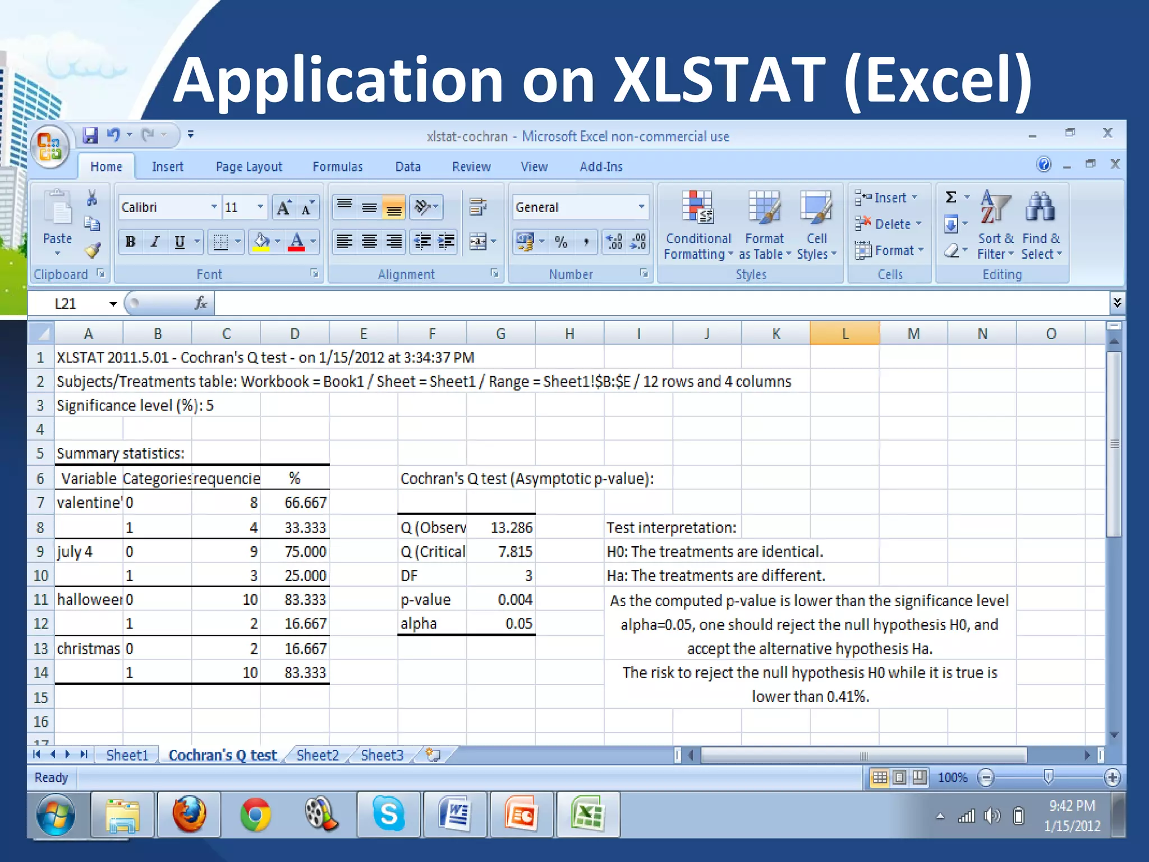Cut selection with the scissors icon
The height and width of the screenshot is (862, 1149).
(x=92, y=198)
